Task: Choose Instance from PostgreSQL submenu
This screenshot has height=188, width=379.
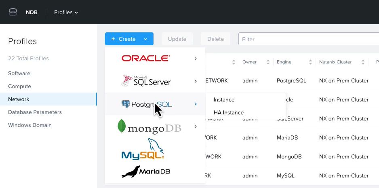Action: 224,100
